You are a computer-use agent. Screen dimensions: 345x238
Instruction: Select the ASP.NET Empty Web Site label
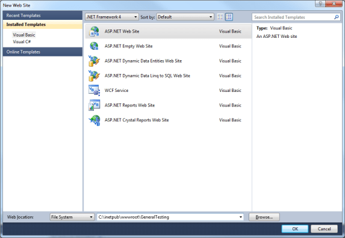coord(128,46)
